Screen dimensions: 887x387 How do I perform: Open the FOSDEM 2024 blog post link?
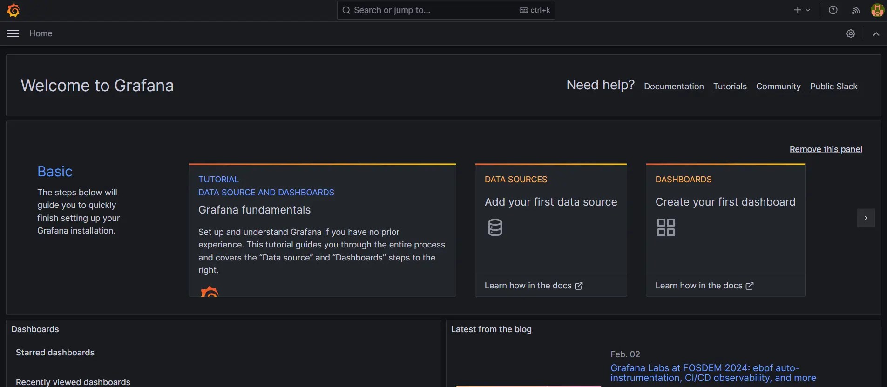pos(713,373)
